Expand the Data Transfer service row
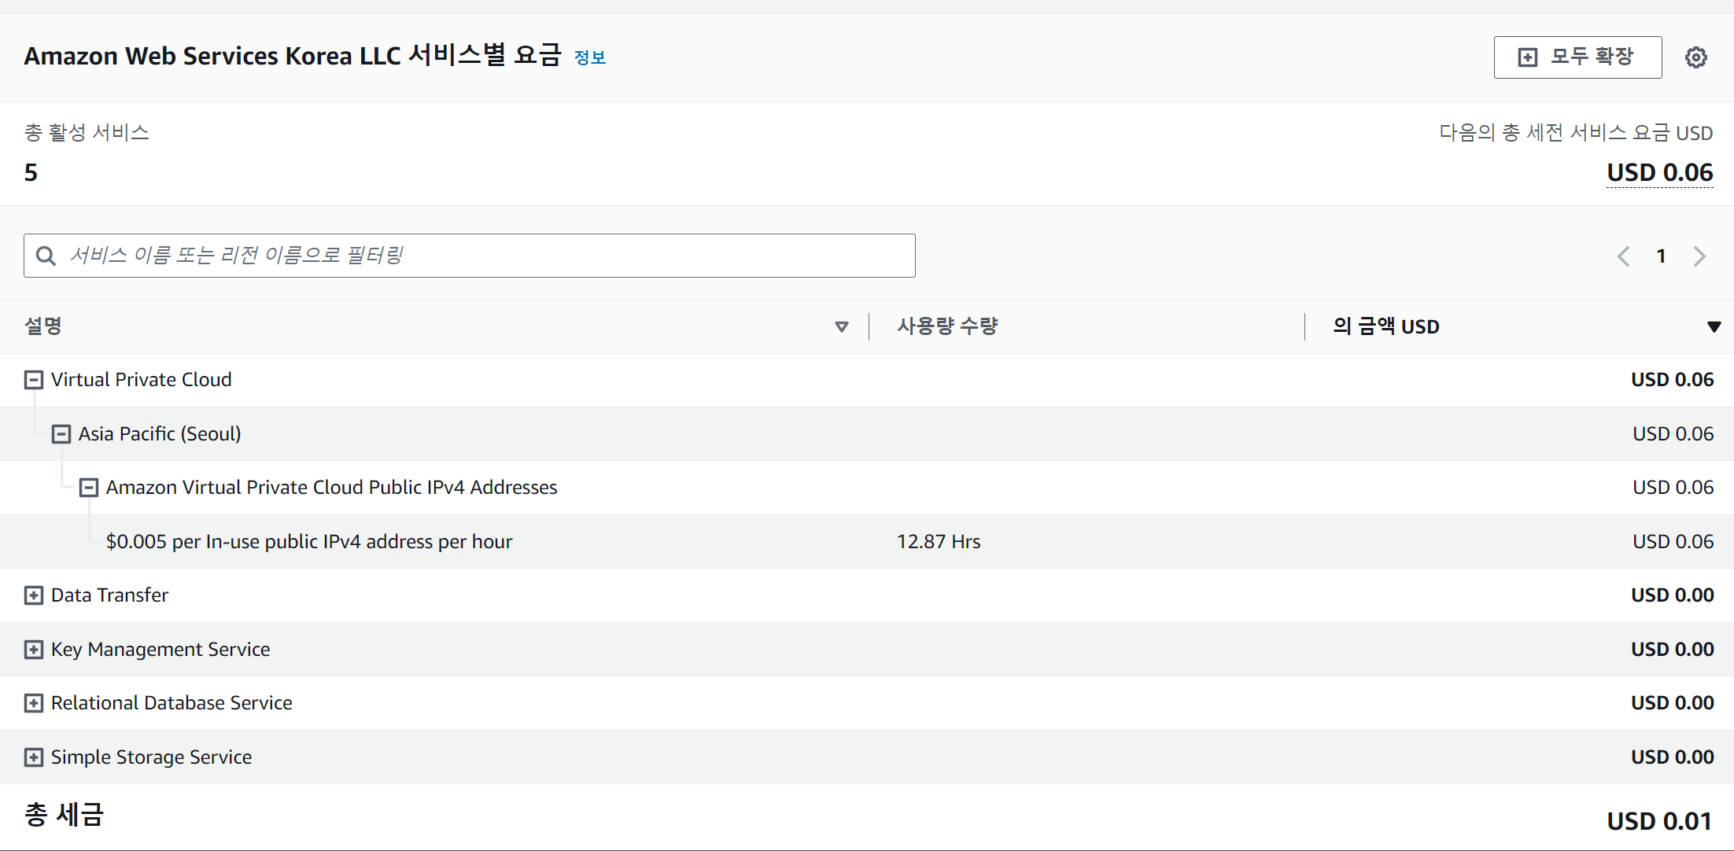The image size is (1734, 851). coord(34,595)
